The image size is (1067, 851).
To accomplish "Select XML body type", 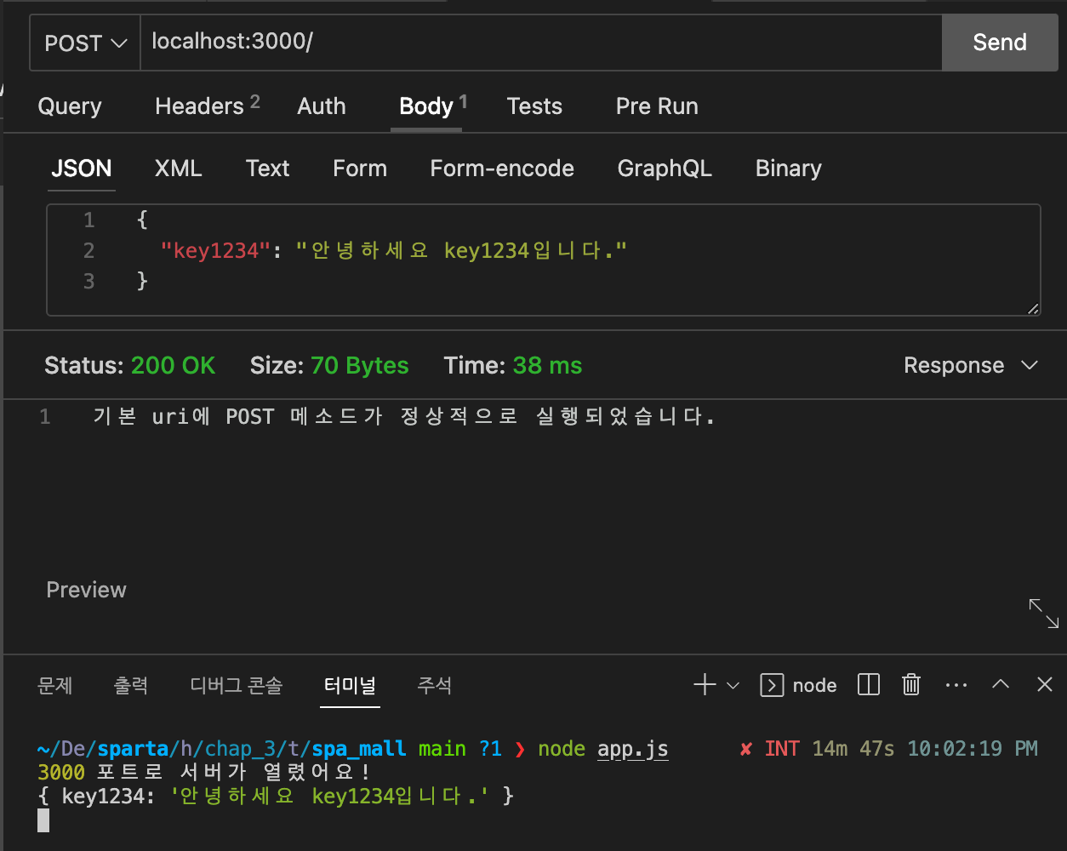I will pos(179,168).
